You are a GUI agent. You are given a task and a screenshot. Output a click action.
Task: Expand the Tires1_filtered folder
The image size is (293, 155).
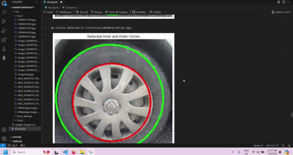tap(24, 116)
